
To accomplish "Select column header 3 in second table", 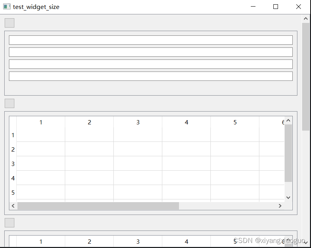I will tap(138, 241).
